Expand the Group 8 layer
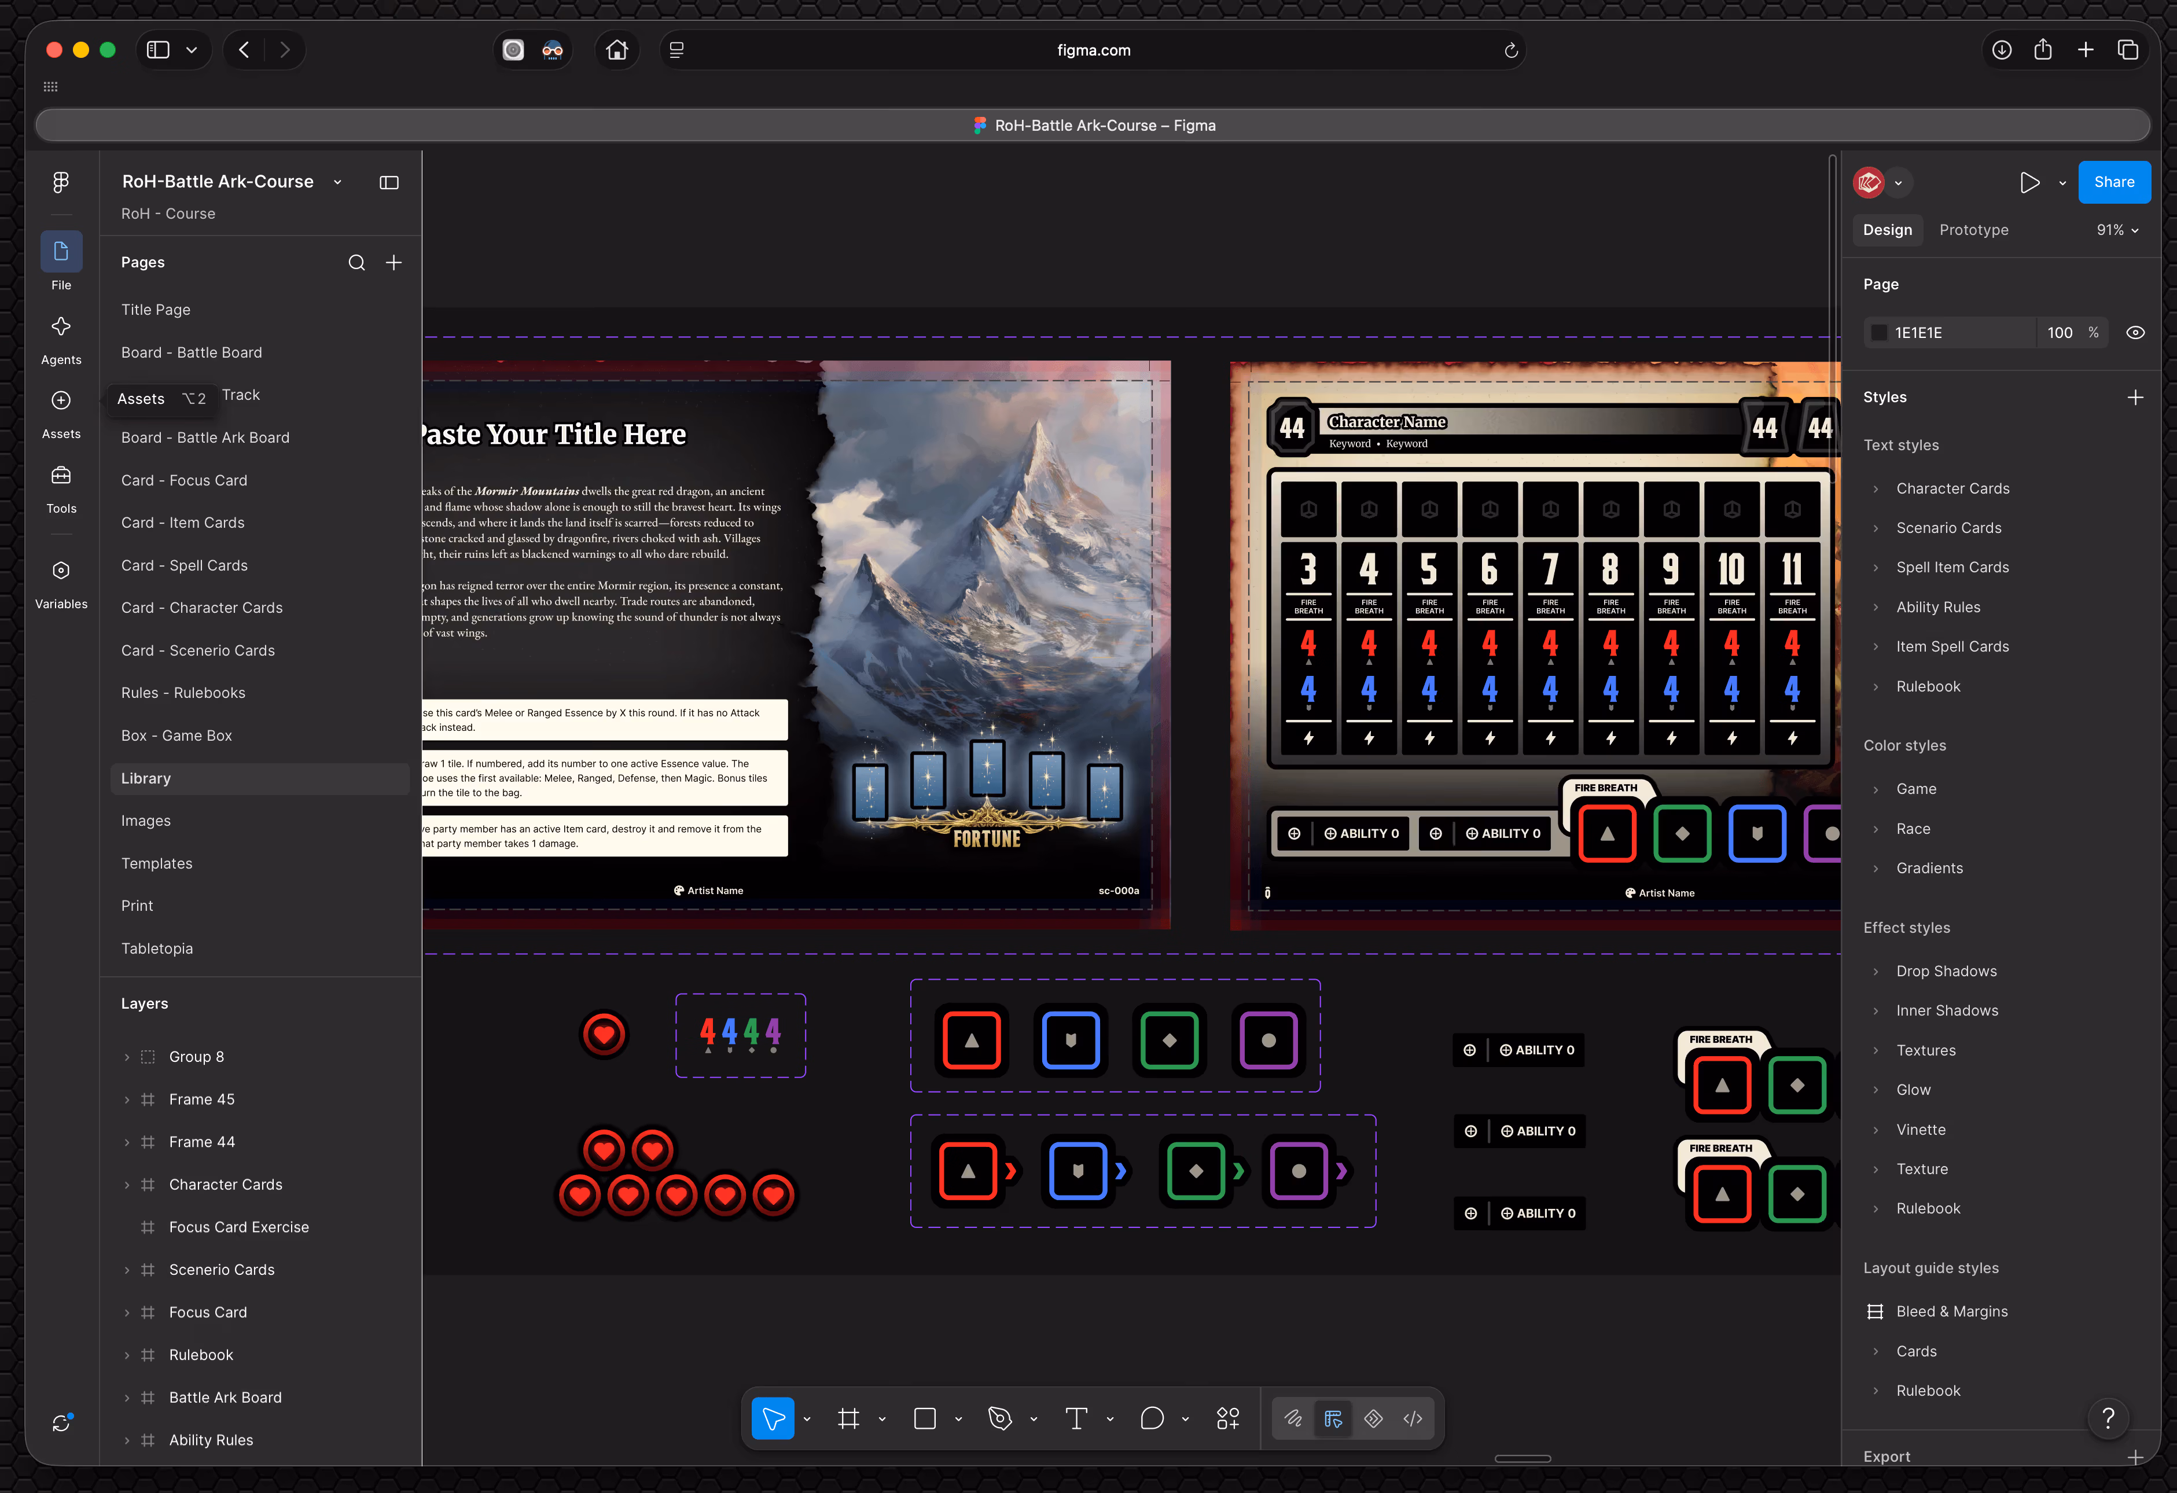2177x1493 pixels. coord(127,1057)
